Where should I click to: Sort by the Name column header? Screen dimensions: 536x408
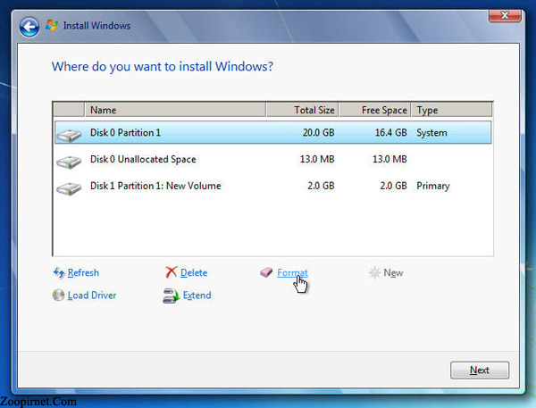[x=175, y=110]
